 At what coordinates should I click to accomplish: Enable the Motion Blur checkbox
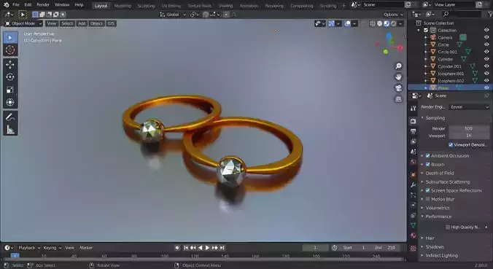(x=428, y=199)
